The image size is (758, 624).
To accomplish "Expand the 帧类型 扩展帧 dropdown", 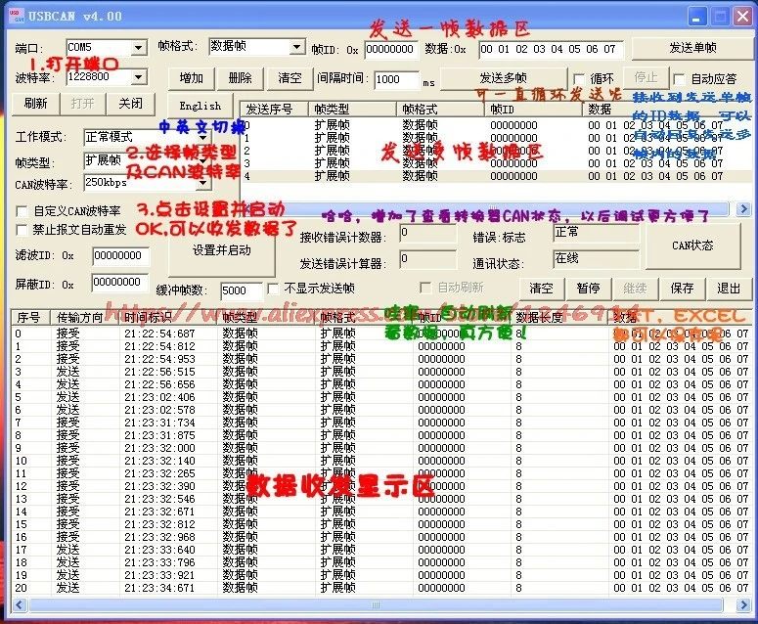I will pos(203,160).
